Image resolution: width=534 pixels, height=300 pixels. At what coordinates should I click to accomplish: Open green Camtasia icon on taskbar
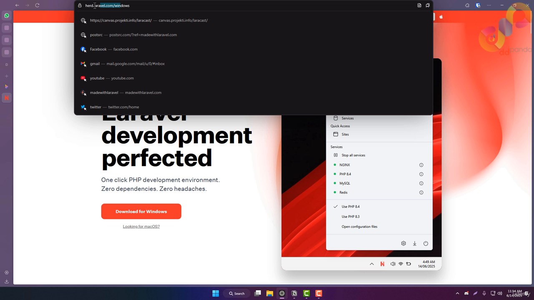point(307,293)
